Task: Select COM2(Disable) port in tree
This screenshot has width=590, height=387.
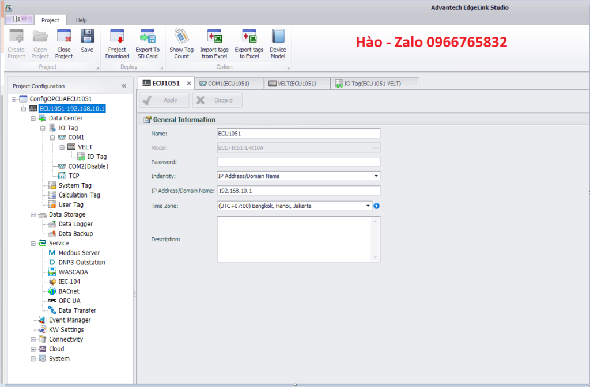Action: (88, 166)
